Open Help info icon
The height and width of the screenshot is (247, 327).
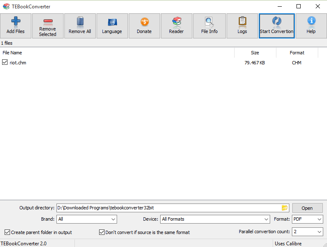pos(311,21)
